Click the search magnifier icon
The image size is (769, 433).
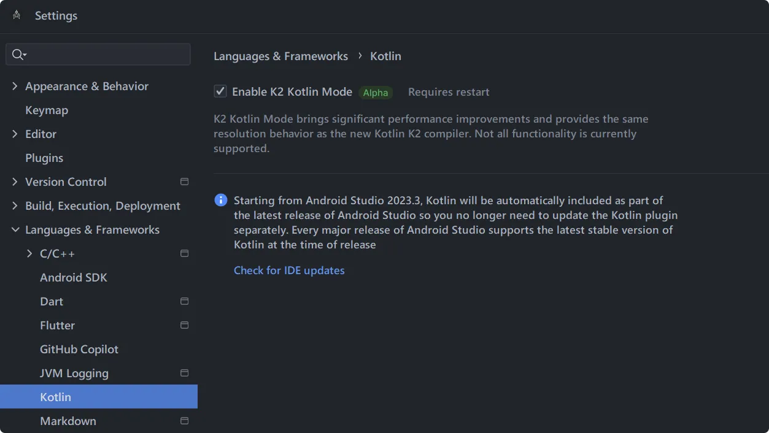[x=18, y=55]
